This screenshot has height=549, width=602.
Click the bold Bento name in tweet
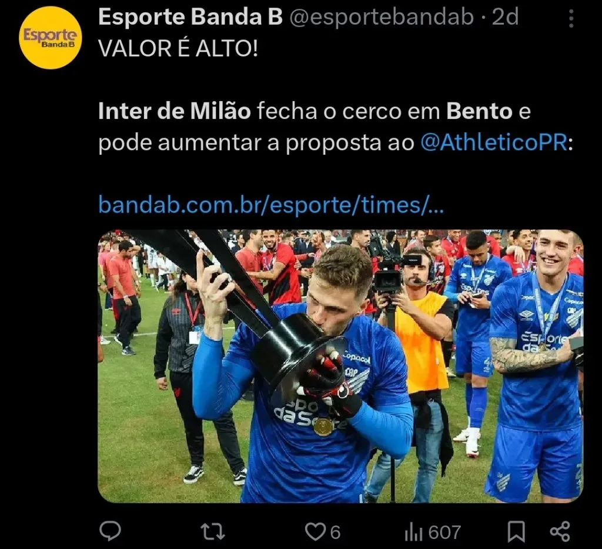[479, 111]
